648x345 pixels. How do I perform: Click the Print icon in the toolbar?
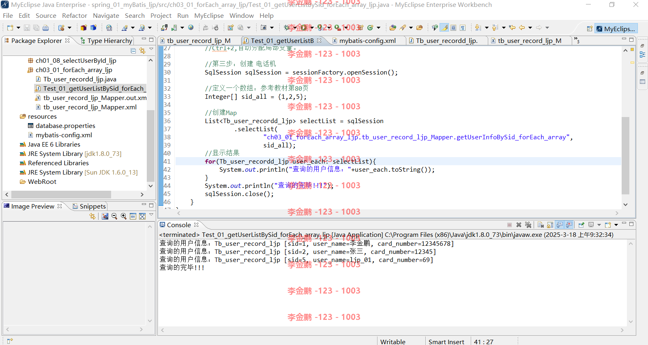[46, 28]
